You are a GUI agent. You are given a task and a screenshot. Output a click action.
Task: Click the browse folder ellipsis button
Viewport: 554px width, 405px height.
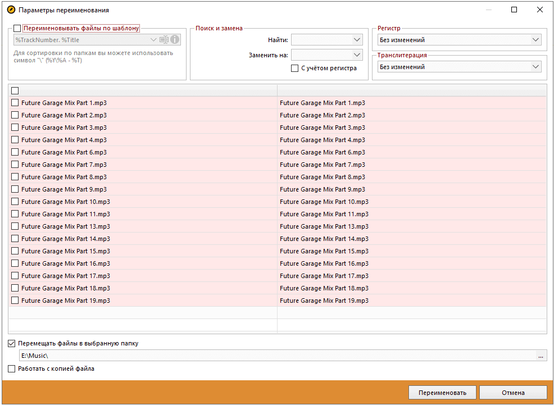tap(541, 356)
